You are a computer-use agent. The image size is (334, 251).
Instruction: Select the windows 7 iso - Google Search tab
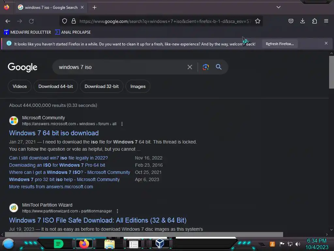(x=51, y=8)
